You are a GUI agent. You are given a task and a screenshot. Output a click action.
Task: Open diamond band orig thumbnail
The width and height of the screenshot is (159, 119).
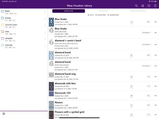[x=51, y=75]
